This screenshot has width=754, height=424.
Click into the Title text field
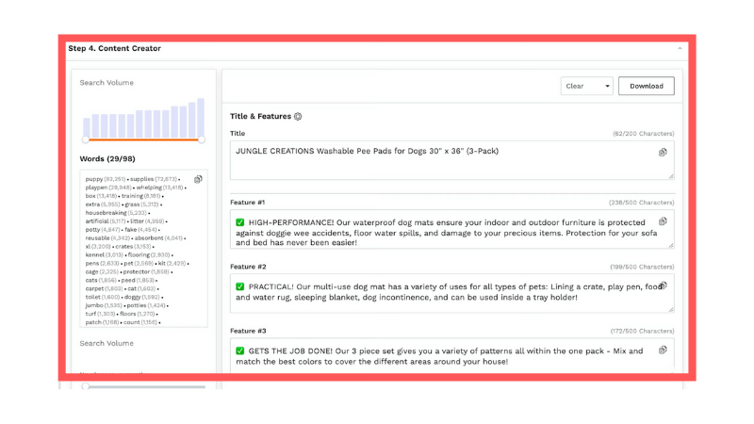click(443, 160)
